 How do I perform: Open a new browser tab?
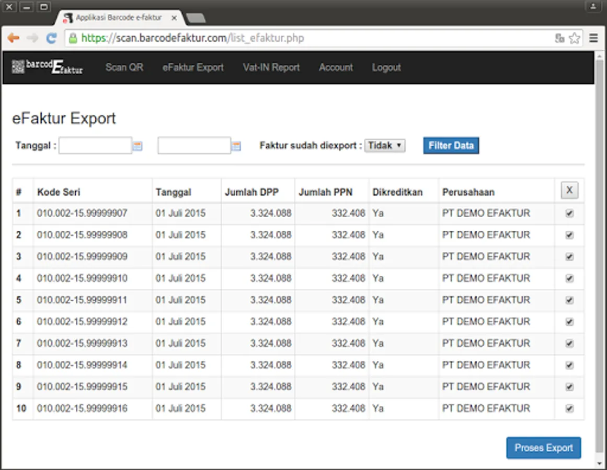[x=196, y=18]
